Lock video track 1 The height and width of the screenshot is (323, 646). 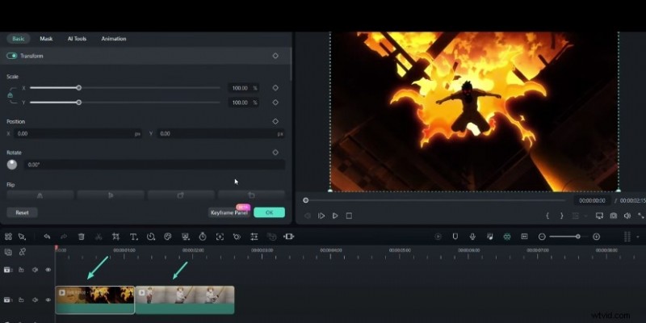click(x=21, y=300)
